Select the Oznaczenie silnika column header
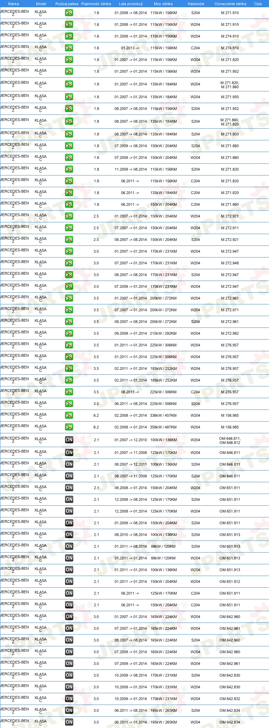The image size is (269, 728). click(230, 4)
